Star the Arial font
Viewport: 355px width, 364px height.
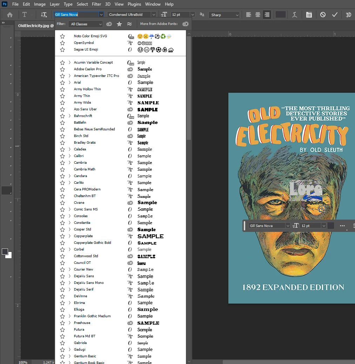pyautogui.click(x=62, y=83)
